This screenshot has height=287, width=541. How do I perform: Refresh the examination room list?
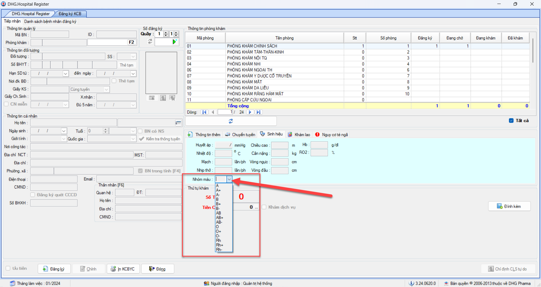(x=231, y=121)
